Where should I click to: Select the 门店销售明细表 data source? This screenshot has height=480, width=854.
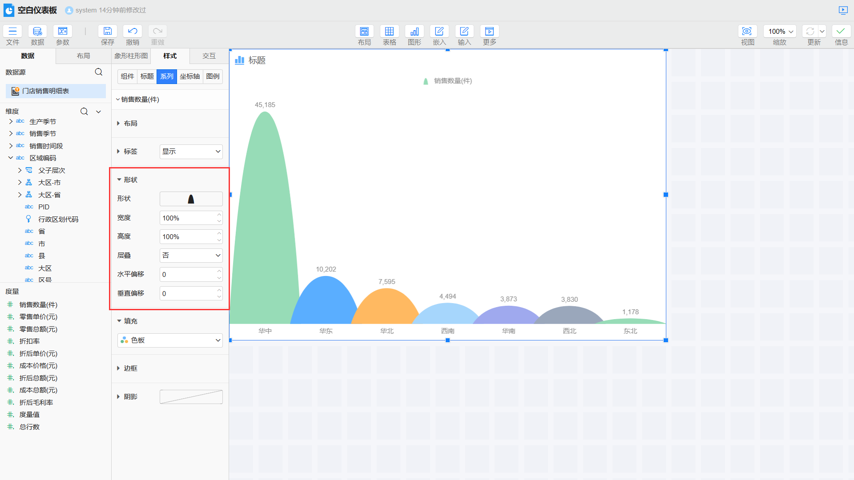click(x=46, y=91)
